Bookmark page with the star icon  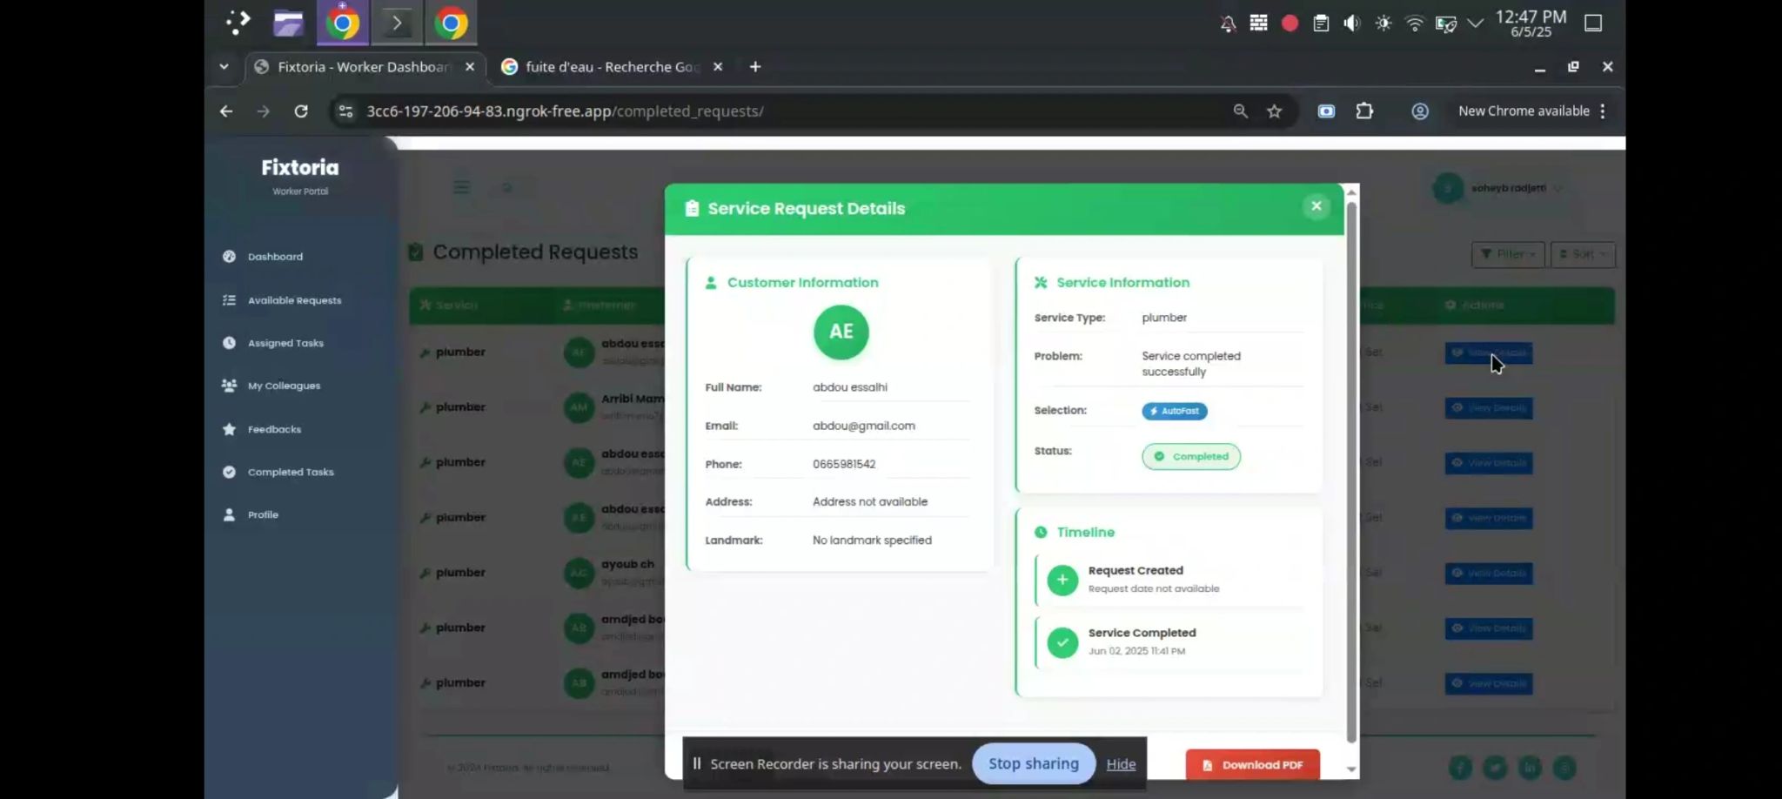[1274, 111]
